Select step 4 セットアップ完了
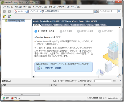 (105, 31)
